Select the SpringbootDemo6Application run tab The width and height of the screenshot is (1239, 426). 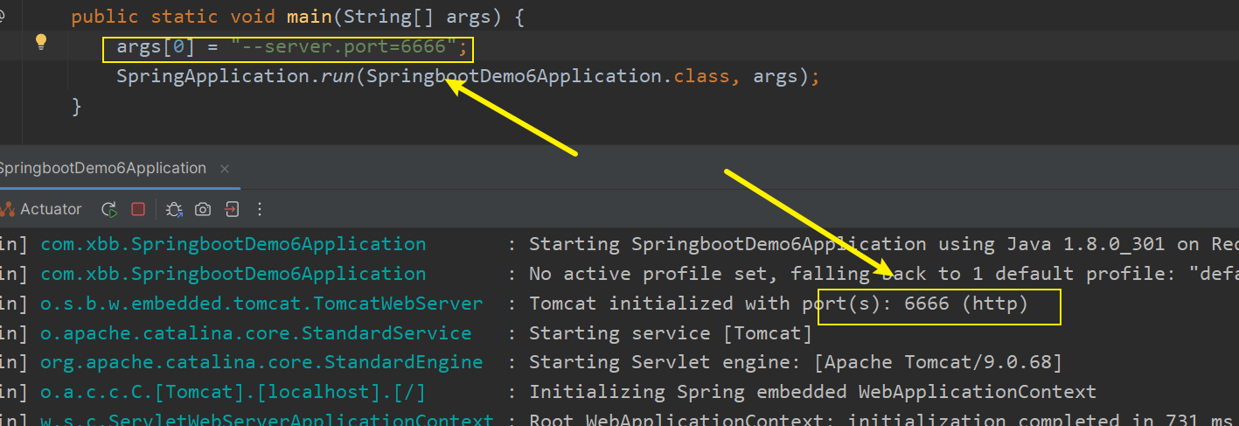point(103,168)
